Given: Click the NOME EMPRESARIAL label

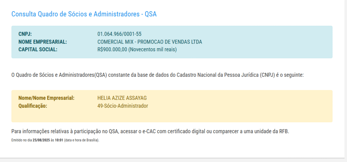Looking at the screenshot, I should 43,42.
